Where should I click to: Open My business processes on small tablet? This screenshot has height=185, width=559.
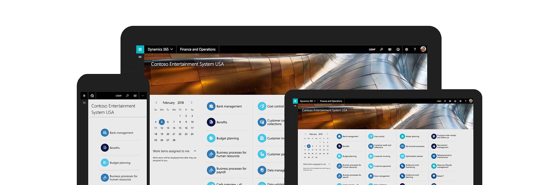(412, 146)
